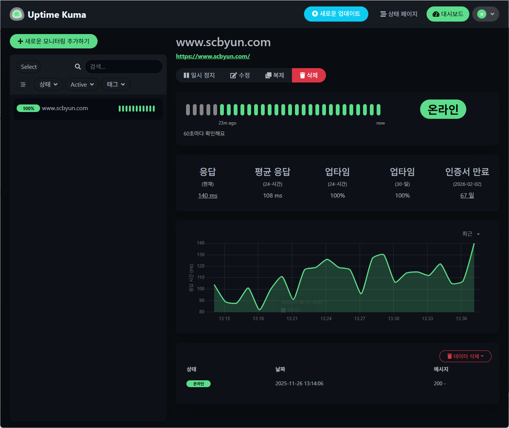509x428 pixels.
Task: Click the chart peak at 140 ms
Action: tap(474, 244)
